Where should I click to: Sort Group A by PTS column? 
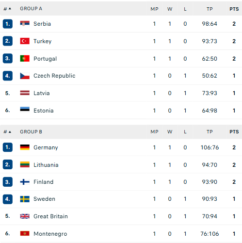pos(234,9)
